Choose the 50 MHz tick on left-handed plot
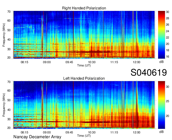This screenshot has width=172, height=140. 9,100
